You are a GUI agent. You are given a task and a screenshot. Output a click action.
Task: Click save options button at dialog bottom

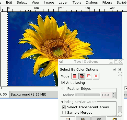(x=68, y=118)
